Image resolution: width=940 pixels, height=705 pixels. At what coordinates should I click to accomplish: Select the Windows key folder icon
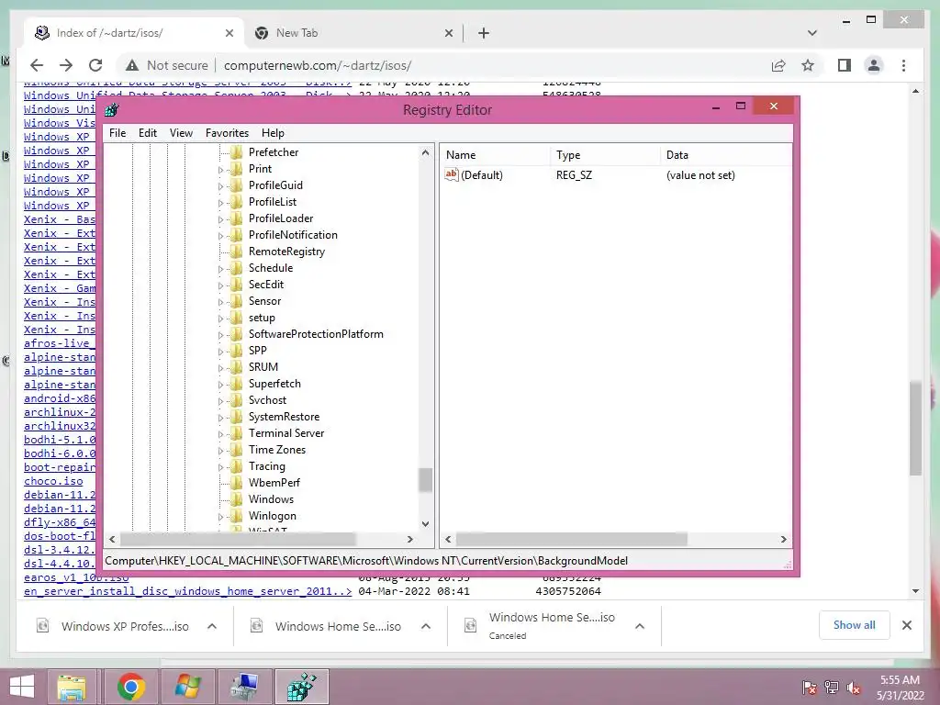pos(237,498)
